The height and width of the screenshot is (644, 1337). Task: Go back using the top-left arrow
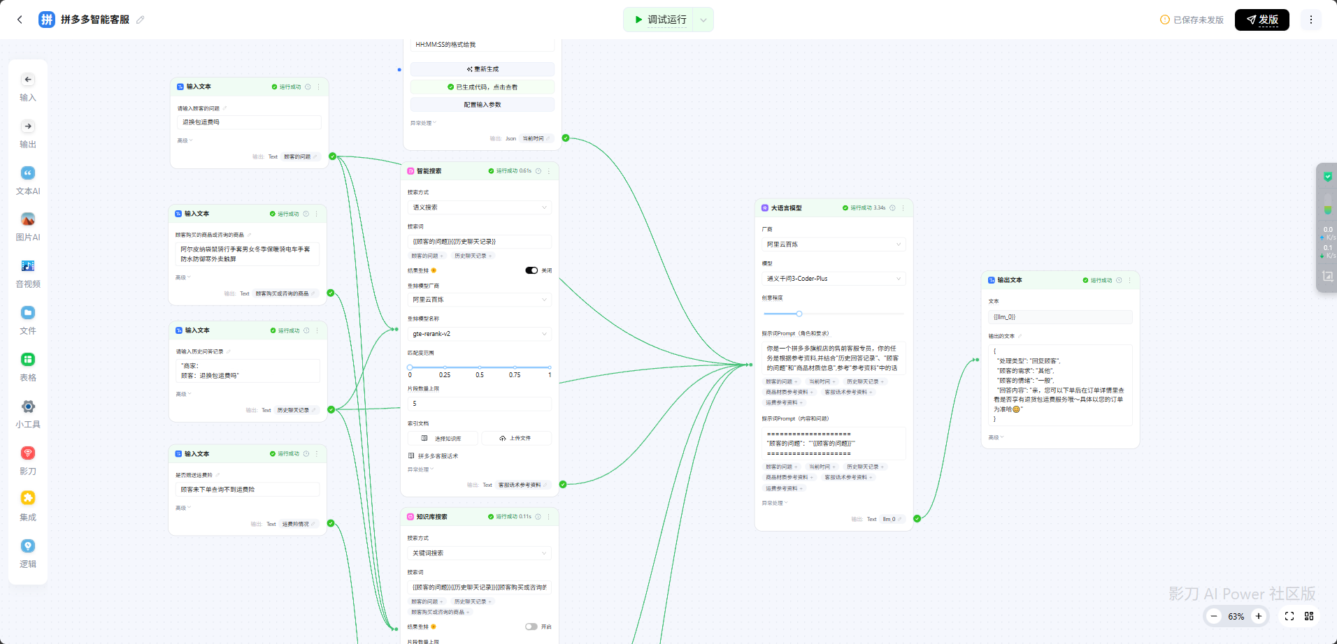tap(20, 20)
